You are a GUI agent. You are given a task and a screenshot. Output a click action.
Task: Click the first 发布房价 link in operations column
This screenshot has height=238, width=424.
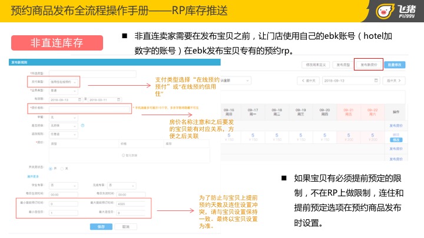tap(396, 126)
